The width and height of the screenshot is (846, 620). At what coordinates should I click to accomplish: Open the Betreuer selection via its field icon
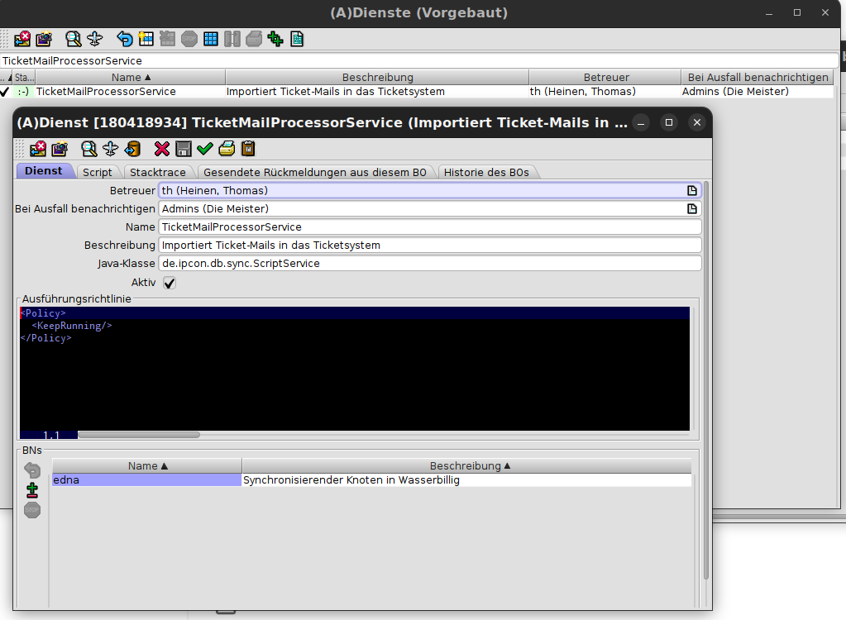(x=692, y=190)
